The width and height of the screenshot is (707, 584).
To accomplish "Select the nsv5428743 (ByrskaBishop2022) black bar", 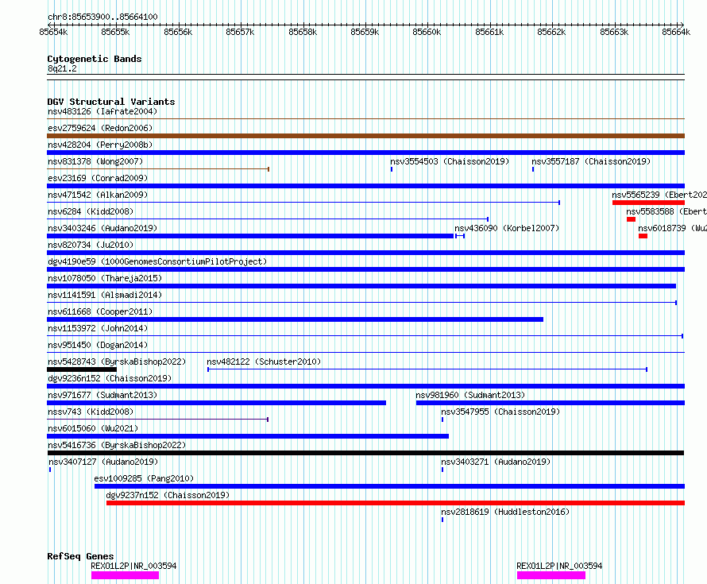I will [82, 369].
